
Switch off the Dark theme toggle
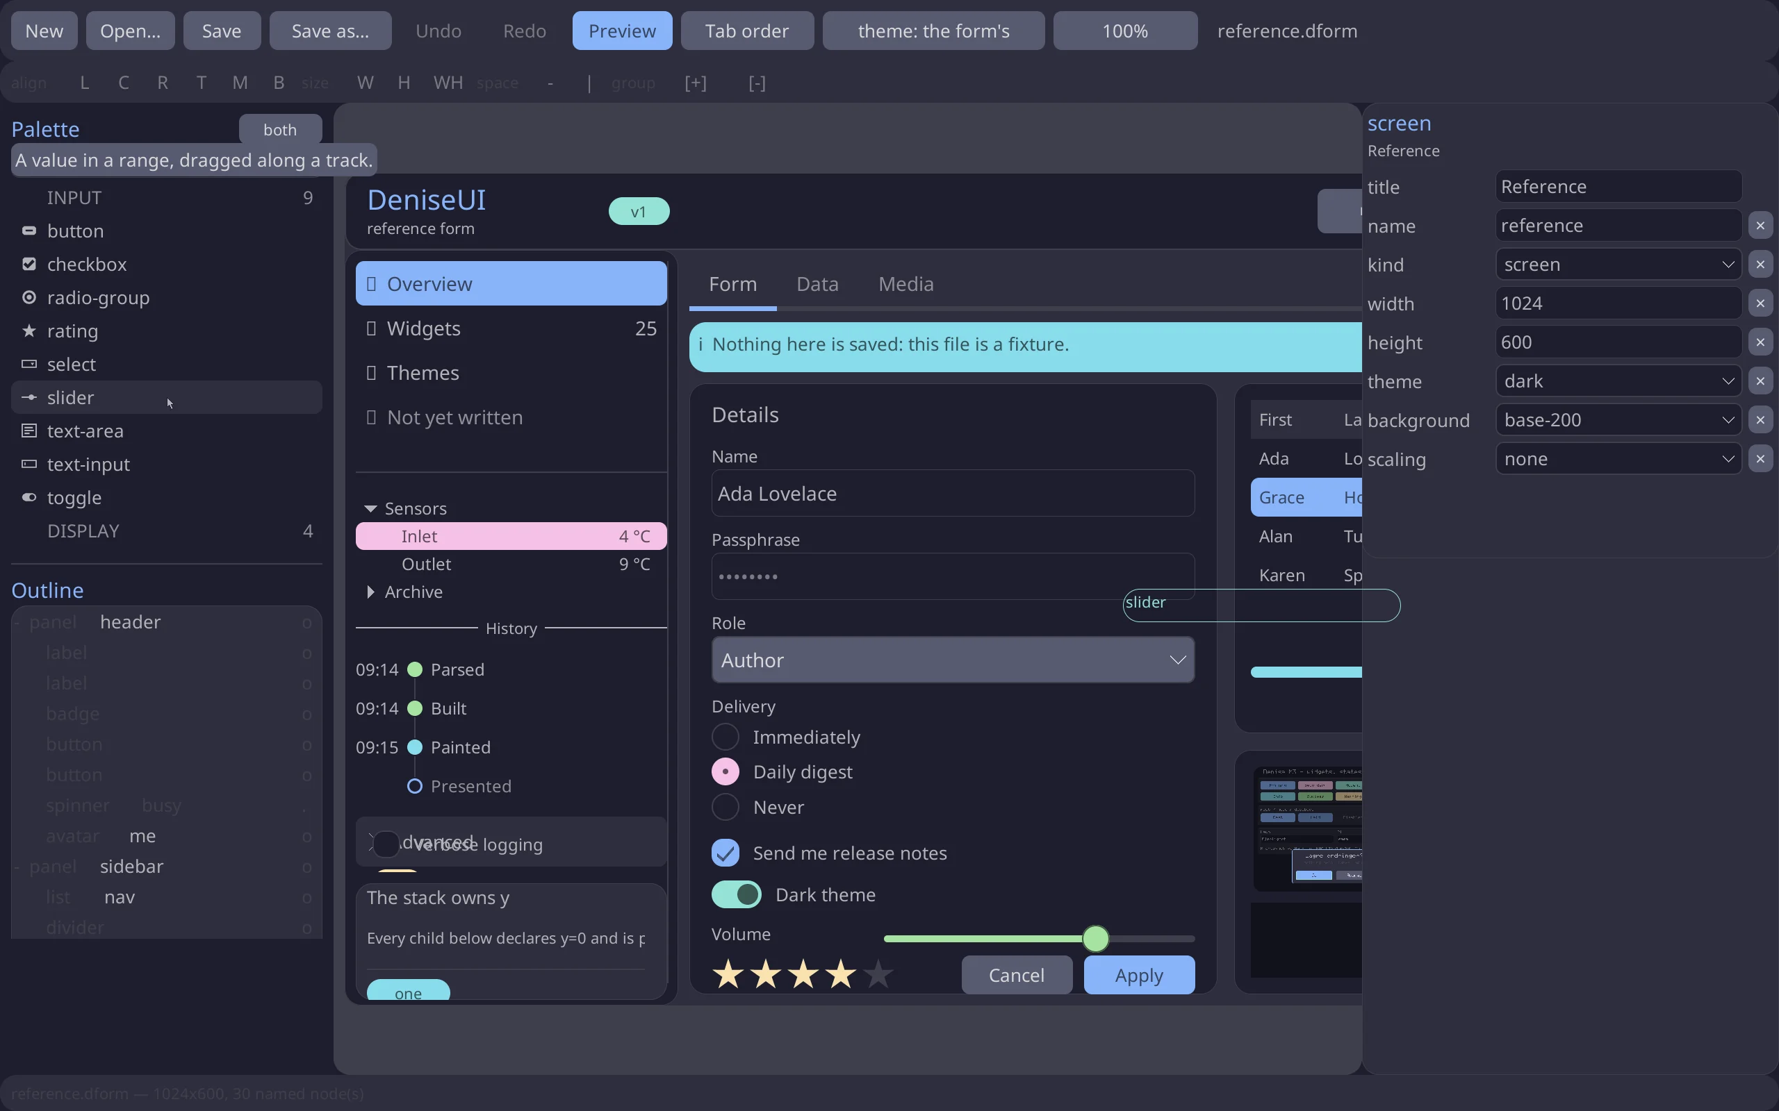click(737, 895)
